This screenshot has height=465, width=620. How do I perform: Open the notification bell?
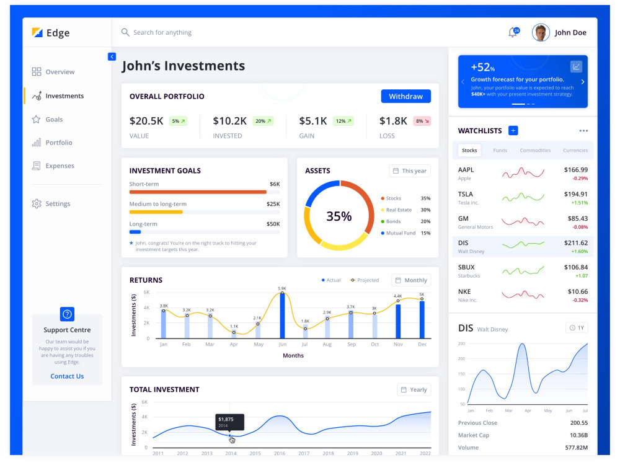point(512,32)
